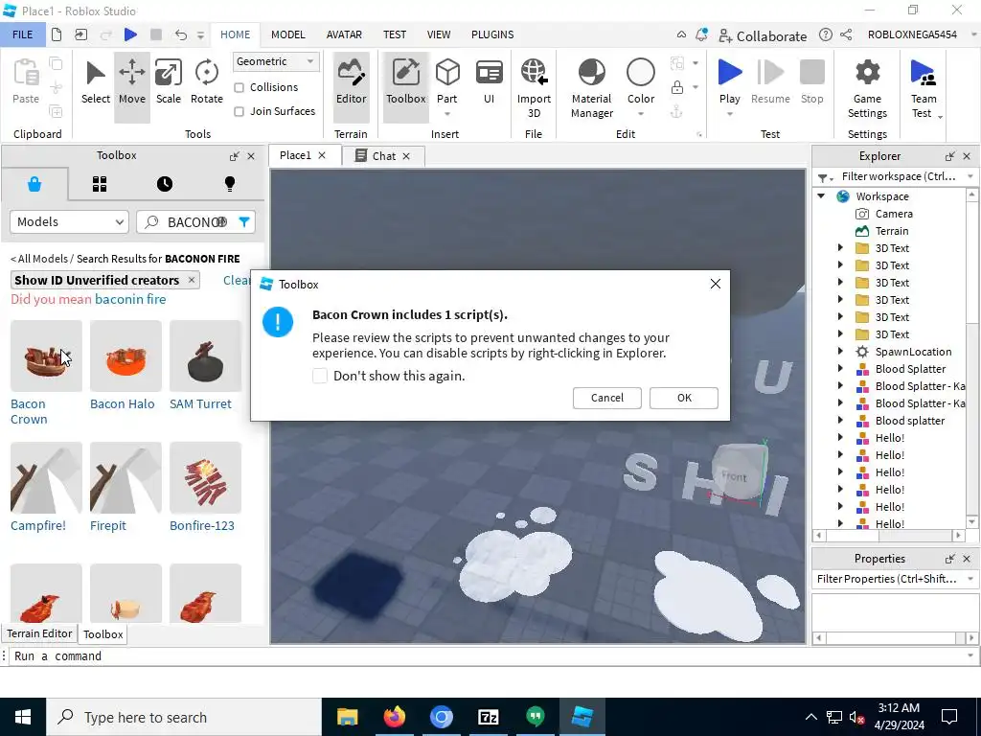Image resolution: width=981 pixels, height=736 pixels.
Task: Enable the Join Surfaces checkbox
Action: pos(239,111)
